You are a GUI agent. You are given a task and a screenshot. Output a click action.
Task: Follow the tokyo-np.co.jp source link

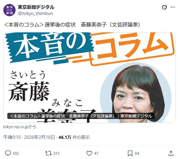pos(19,127)
